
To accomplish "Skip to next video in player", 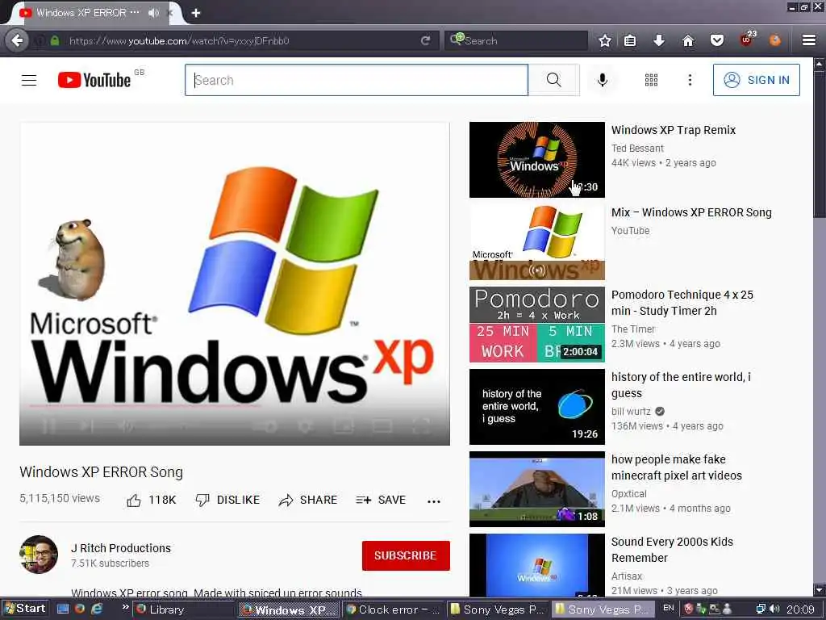I will pyautogui.click(x=87, y=426).
